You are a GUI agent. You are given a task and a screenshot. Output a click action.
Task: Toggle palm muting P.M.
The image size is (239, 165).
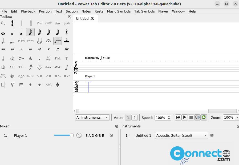click(58, 58)
